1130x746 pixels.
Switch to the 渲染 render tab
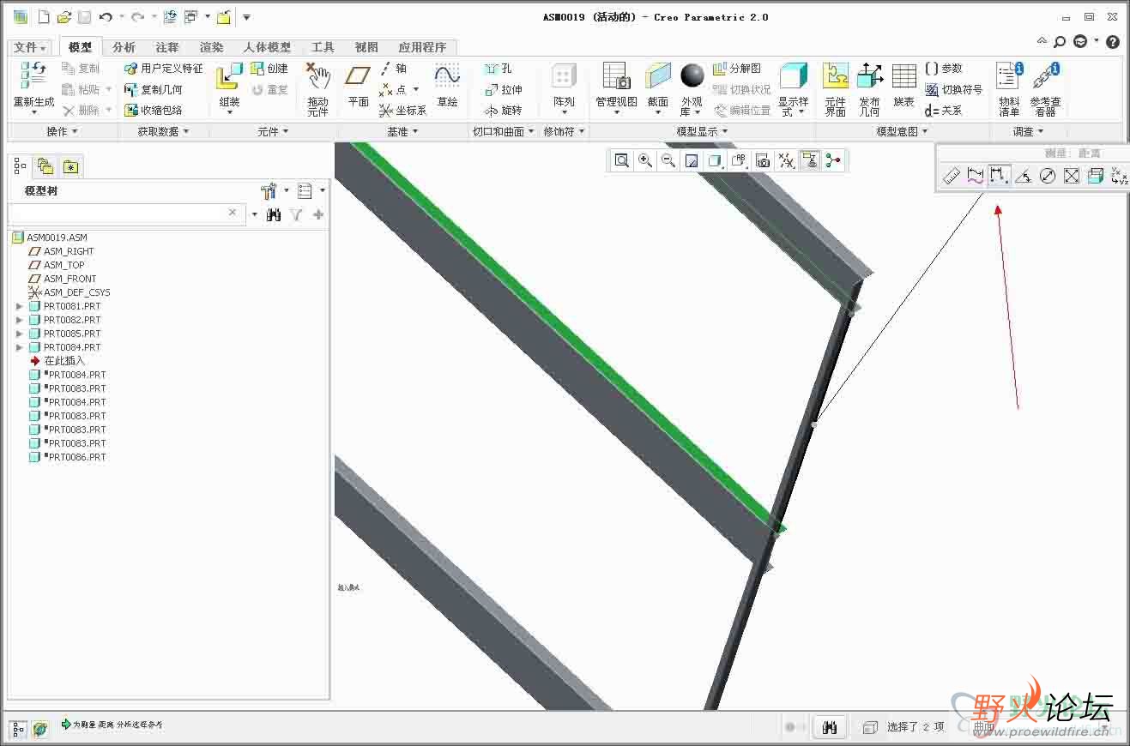(x=211, y=48)
